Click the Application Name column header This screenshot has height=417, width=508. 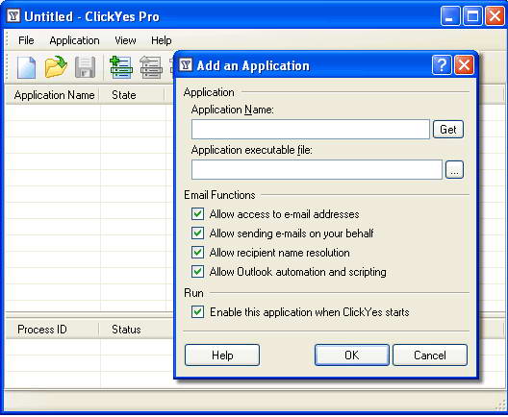coord(53,95)
